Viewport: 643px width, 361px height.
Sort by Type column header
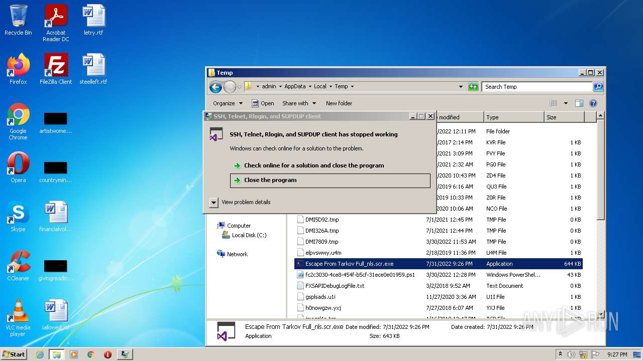point(514,117)
